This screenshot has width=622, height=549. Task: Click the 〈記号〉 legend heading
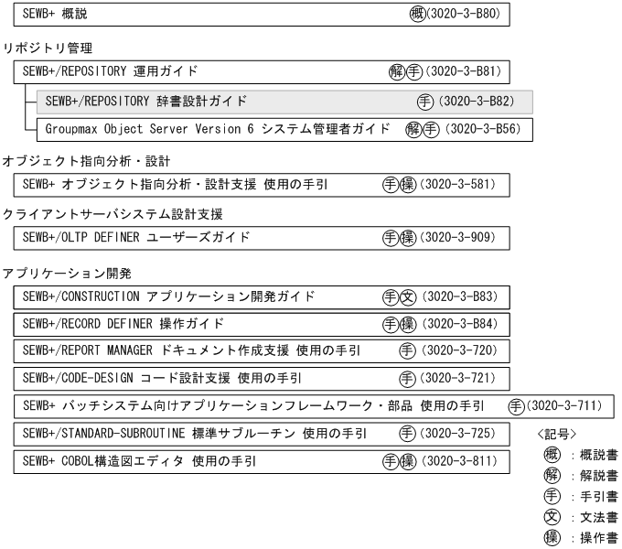556,435
